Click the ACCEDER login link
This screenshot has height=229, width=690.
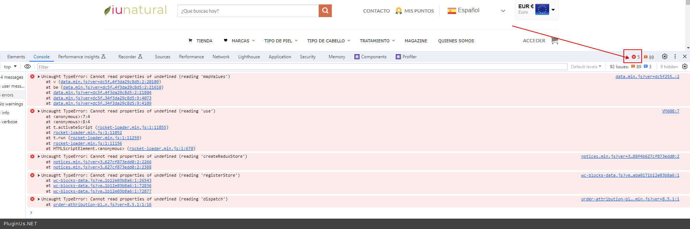coord(534,41)
